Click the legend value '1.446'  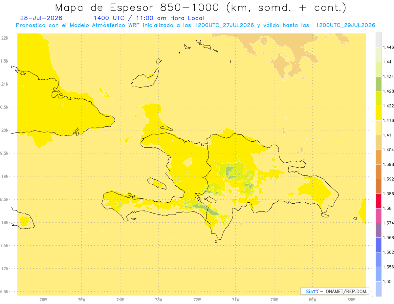(388, 47)
